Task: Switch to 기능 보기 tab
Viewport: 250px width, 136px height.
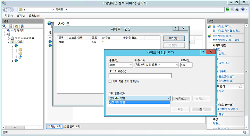Action: [x=54, y=126]
